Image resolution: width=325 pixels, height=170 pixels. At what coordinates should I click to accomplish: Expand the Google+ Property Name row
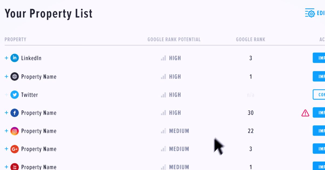click(6, 149)
